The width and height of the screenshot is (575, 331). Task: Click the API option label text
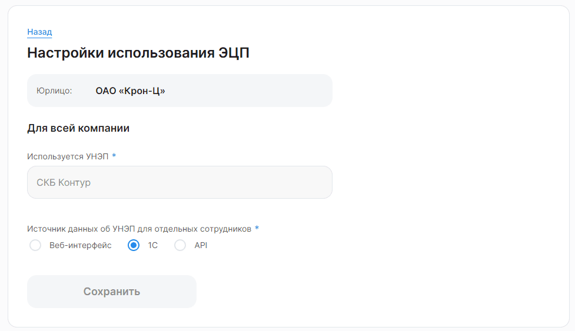(201, 245)
